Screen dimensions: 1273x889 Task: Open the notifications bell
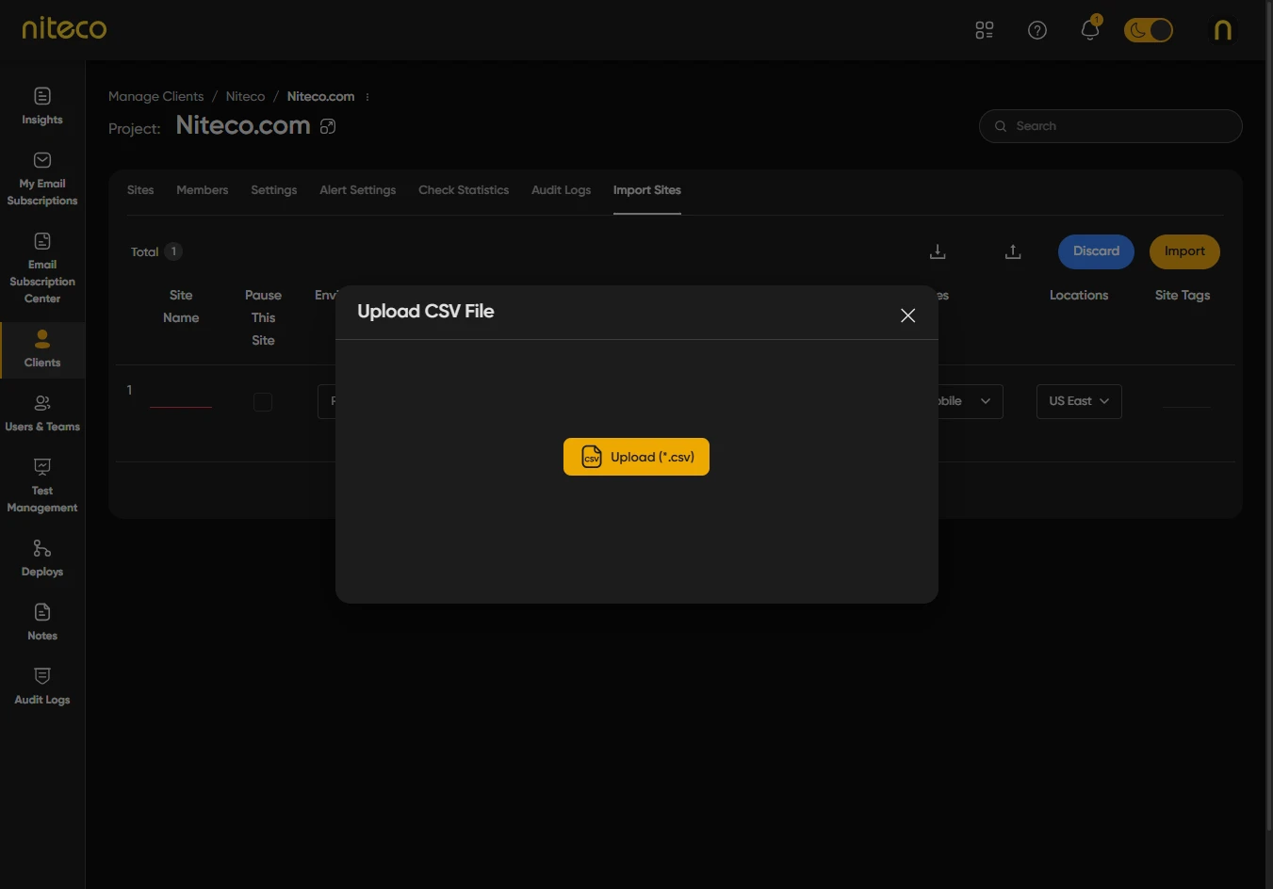[x=1090, y=30]
